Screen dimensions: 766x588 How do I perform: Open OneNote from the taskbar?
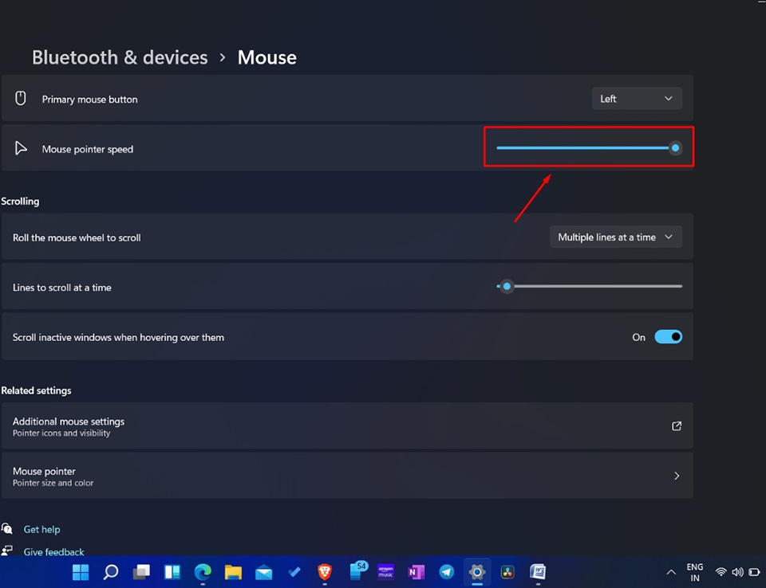pos(416,571)
